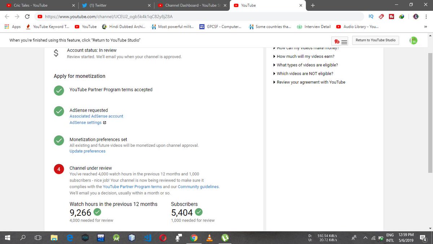Close the Twitter tab
433x244 pixels.
149,5
